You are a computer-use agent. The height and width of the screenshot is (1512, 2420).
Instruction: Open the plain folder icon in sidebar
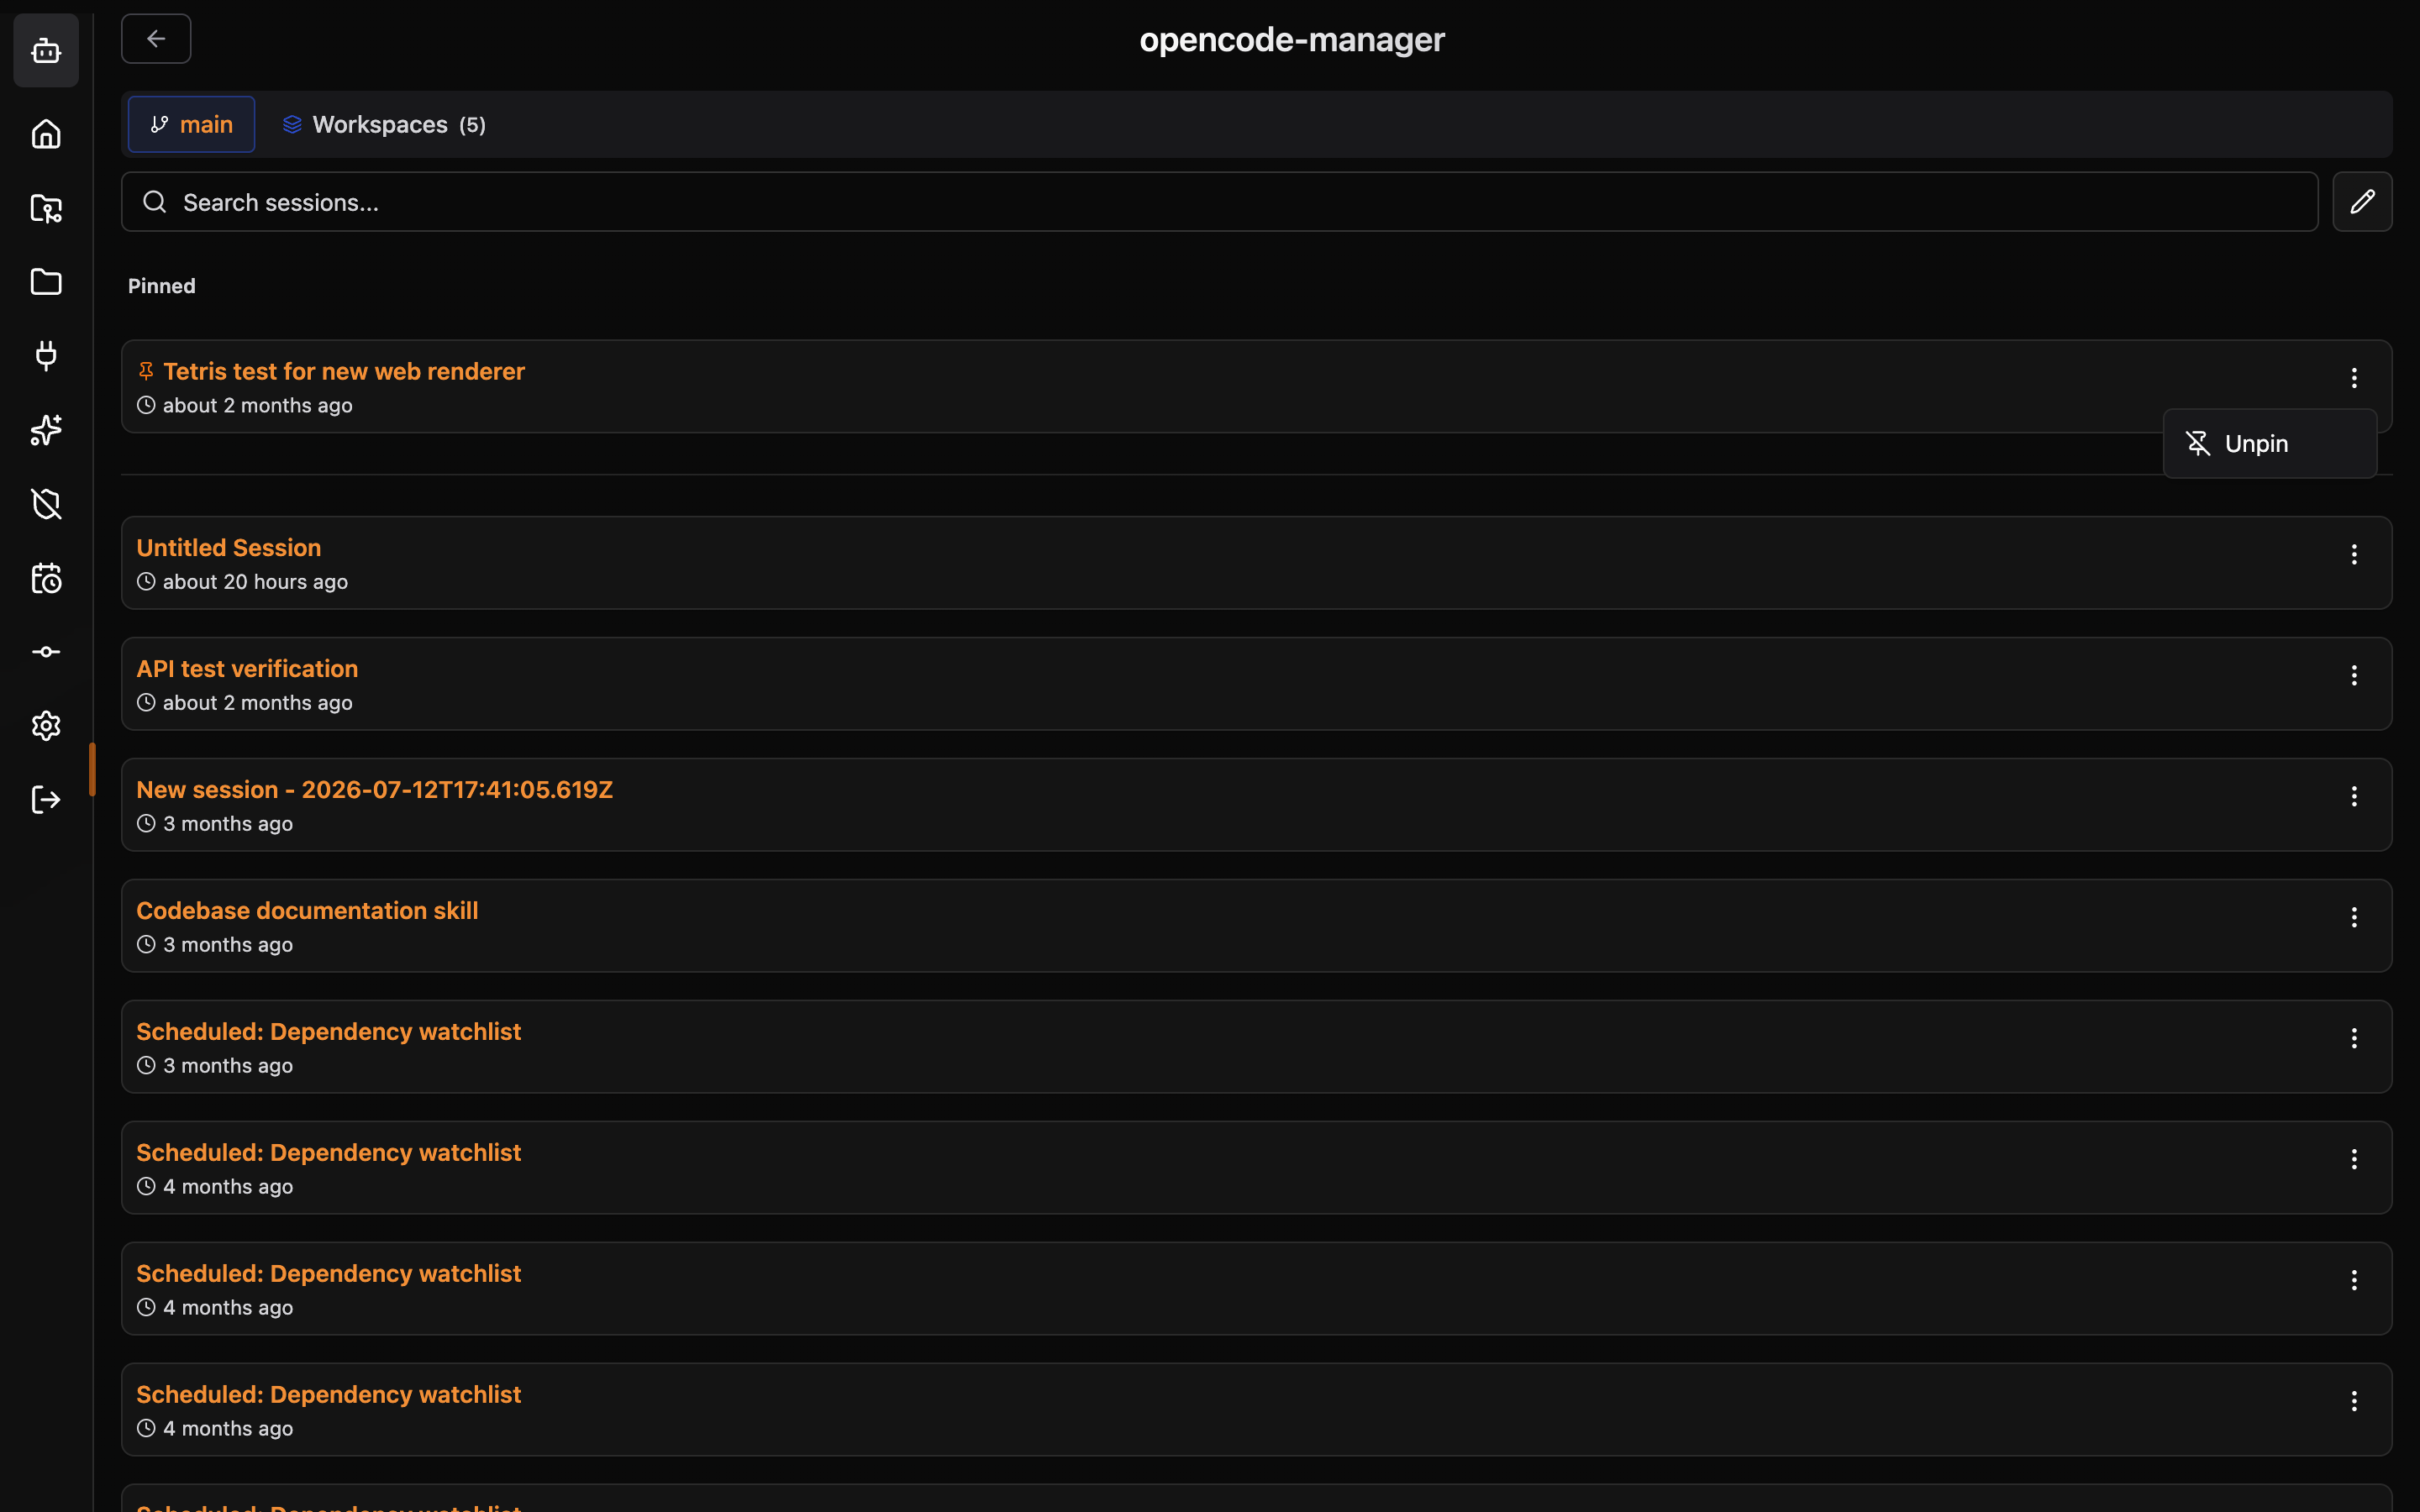(x=46, y=282)
